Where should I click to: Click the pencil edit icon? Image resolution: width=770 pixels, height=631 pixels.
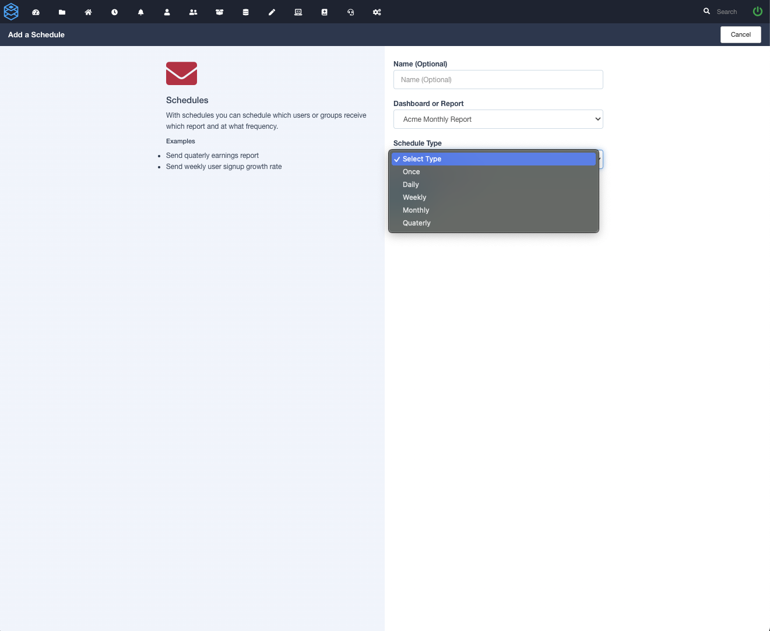click(272, 12)
